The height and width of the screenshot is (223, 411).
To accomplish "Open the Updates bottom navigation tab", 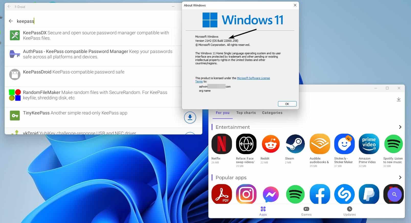I will pyautogui.click(x=349, y=211).
